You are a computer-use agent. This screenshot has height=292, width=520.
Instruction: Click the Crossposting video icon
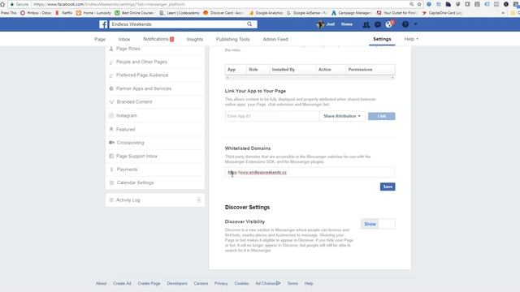pos(112,143)
